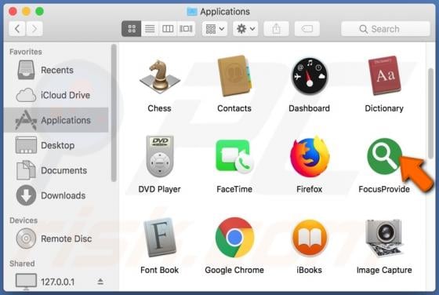Launch the Dashboard app icon
The image size is (439, 295).
[x=310, y=76]
